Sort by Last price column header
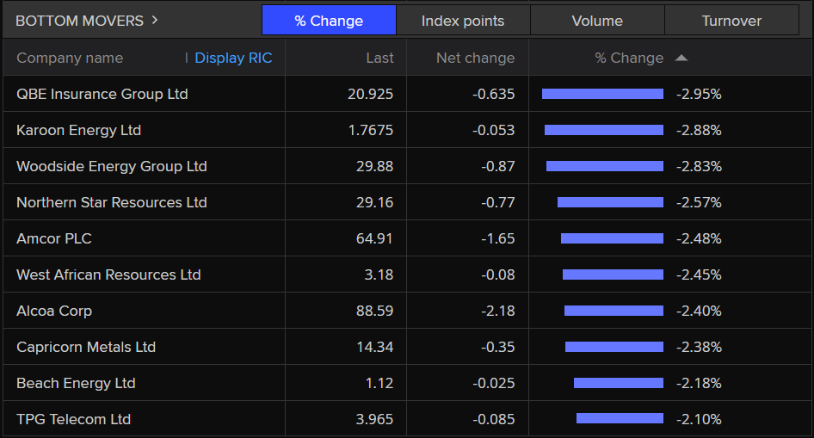Viewport: 814px width, 438px height. tap(379, 59)
